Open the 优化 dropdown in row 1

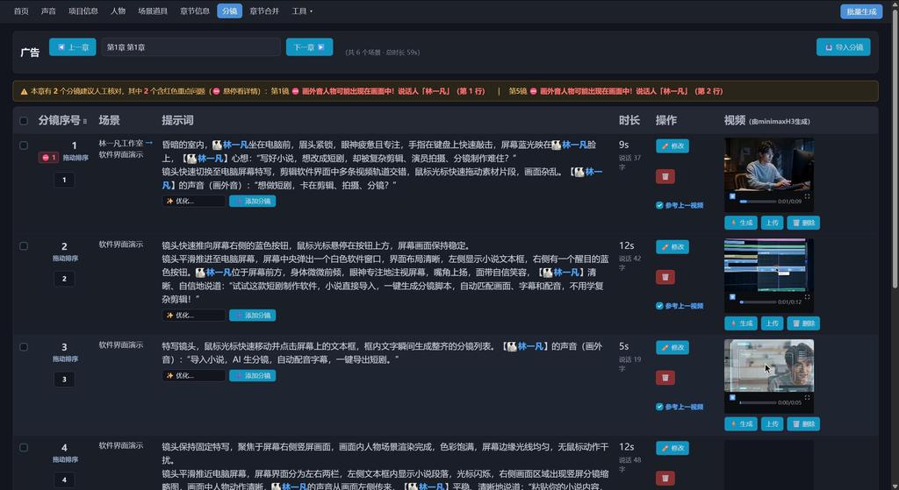click(x=194, y=201)
